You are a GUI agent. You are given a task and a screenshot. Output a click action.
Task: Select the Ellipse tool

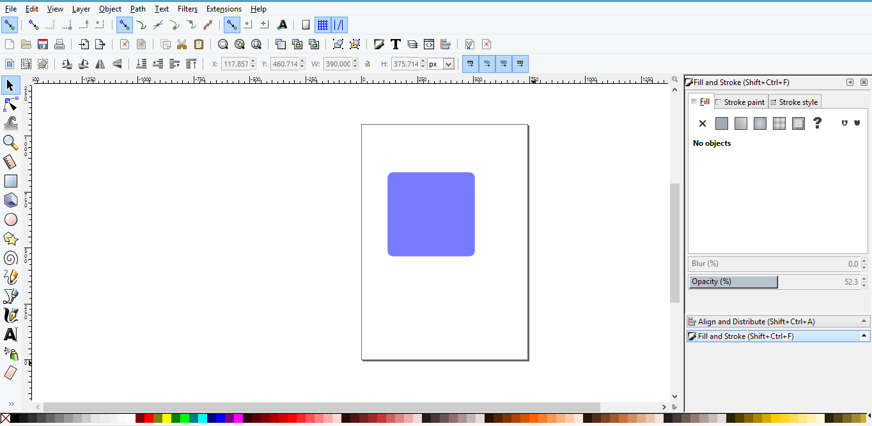click(10, 219)
